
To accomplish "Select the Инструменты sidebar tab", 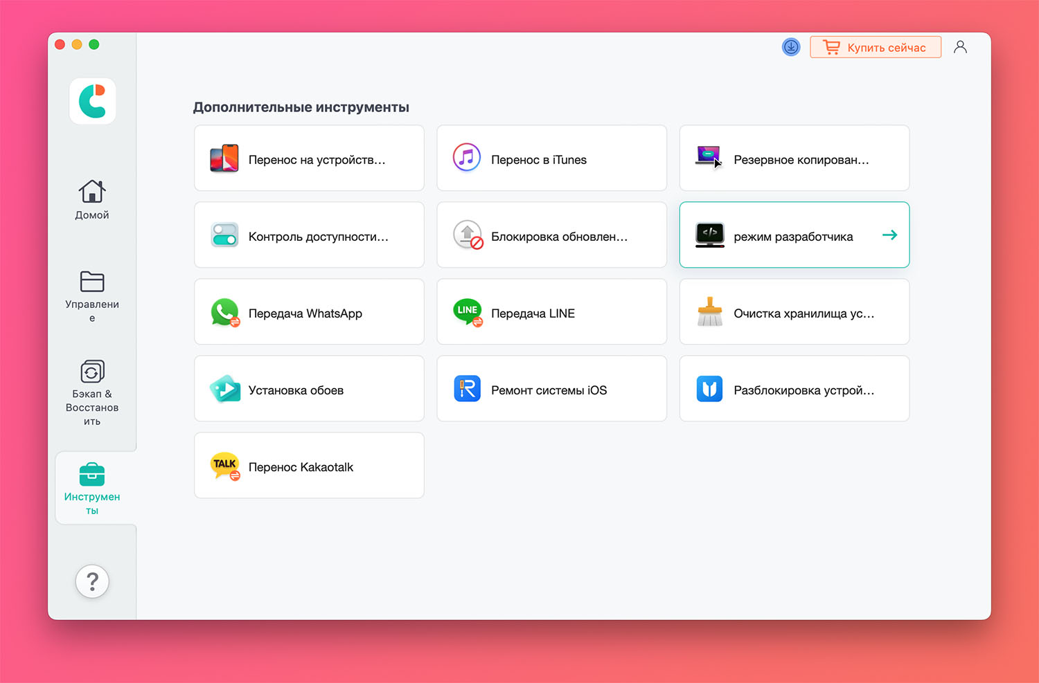I will coord(92,489).
